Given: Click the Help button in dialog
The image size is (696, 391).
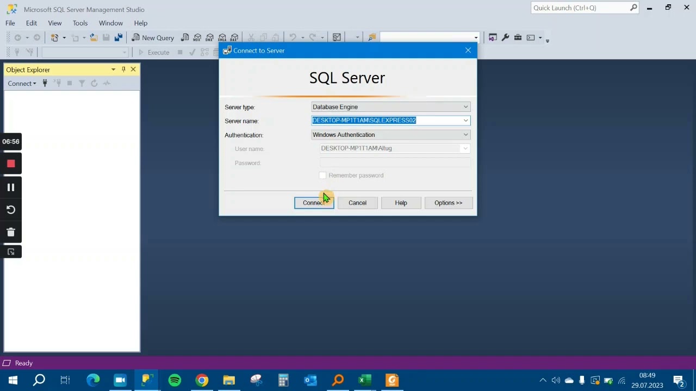Looking at the screenshot, I should [x=401, y=203].
